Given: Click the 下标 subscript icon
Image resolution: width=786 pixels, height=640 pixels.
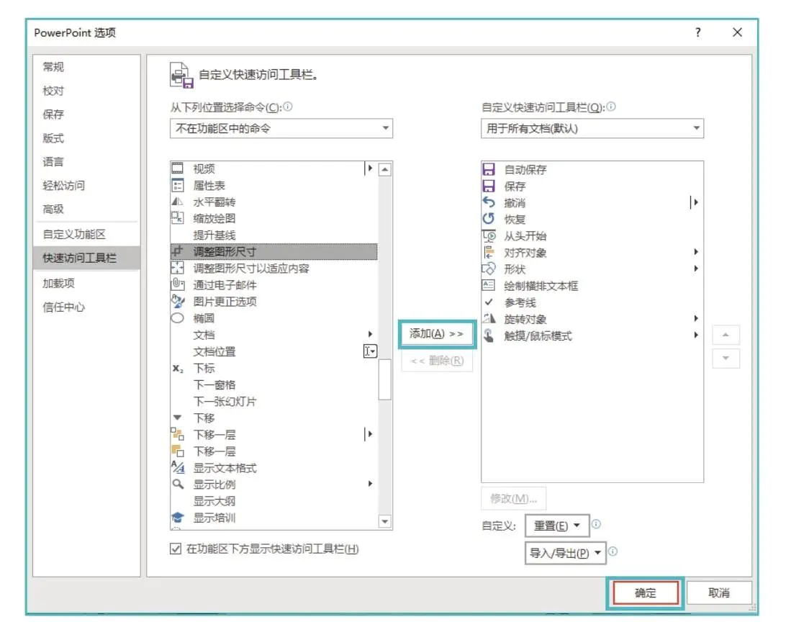Looking at the screenshot, I should 178,369.
